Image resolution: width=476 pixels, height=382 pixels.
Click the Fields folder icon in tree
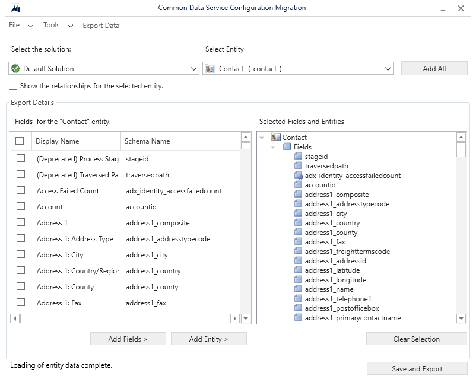287,147
